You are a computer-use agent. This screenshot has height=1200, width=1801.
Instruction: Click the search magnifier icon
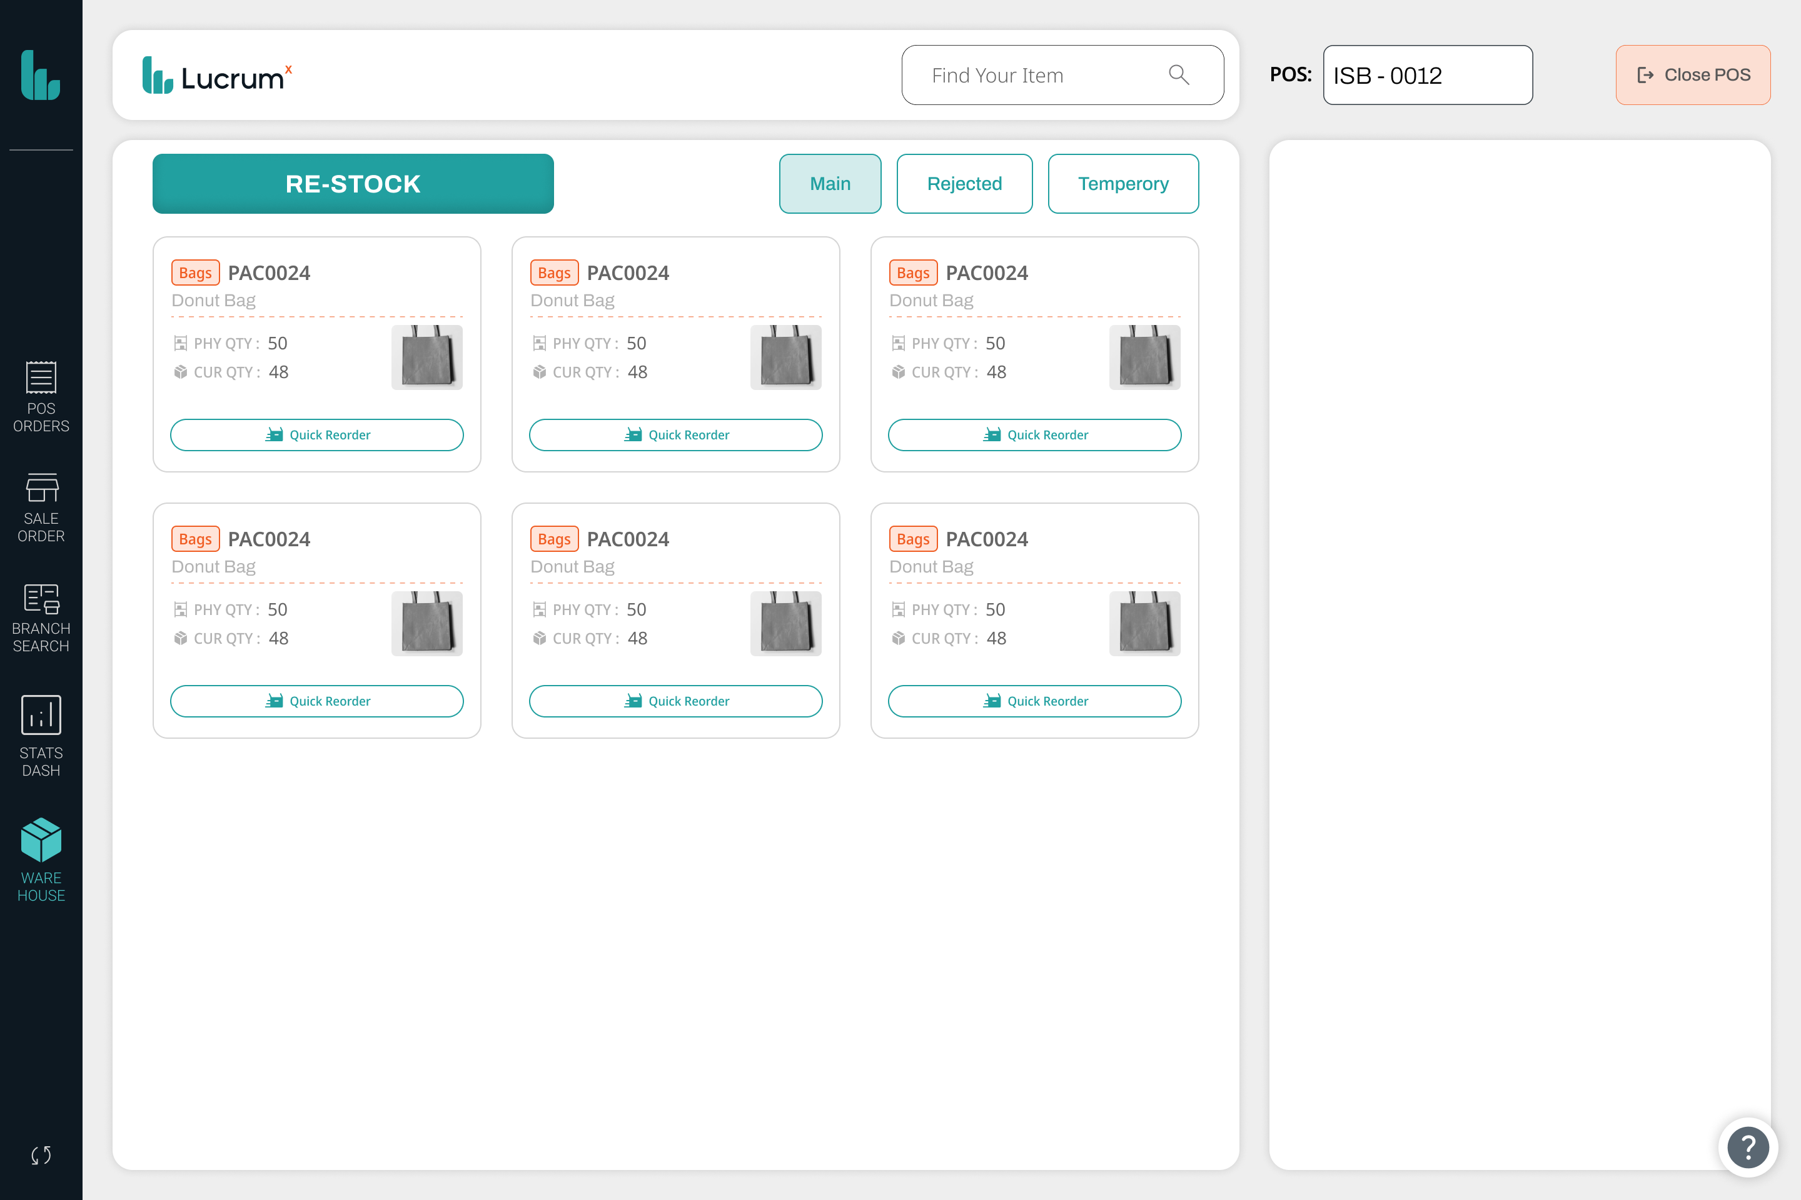coord(1178,75)
